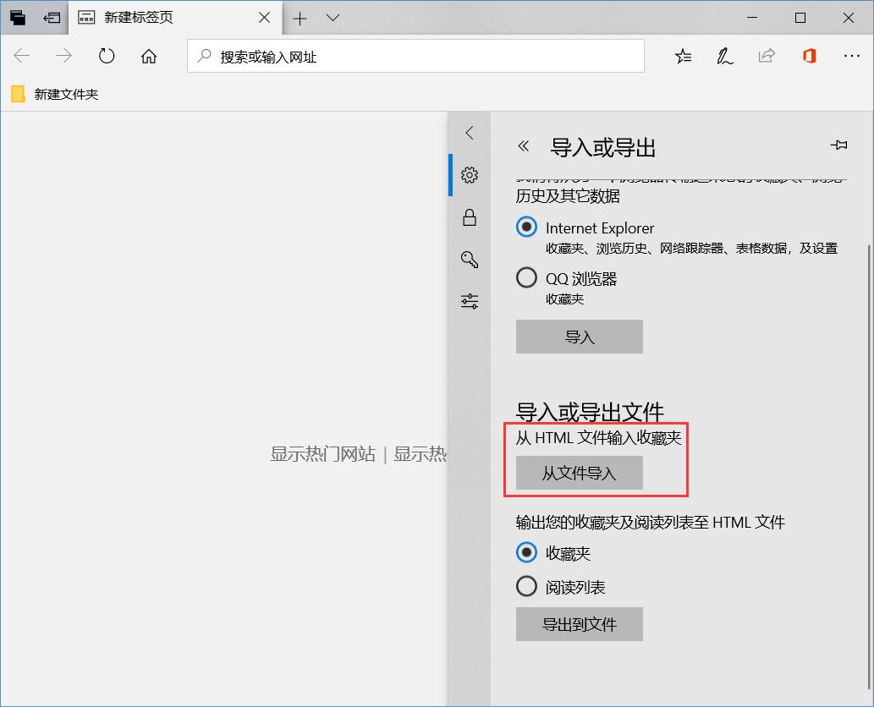Open the Favorites hub star icon
The image size is (874, 707).
click(683, 56)
